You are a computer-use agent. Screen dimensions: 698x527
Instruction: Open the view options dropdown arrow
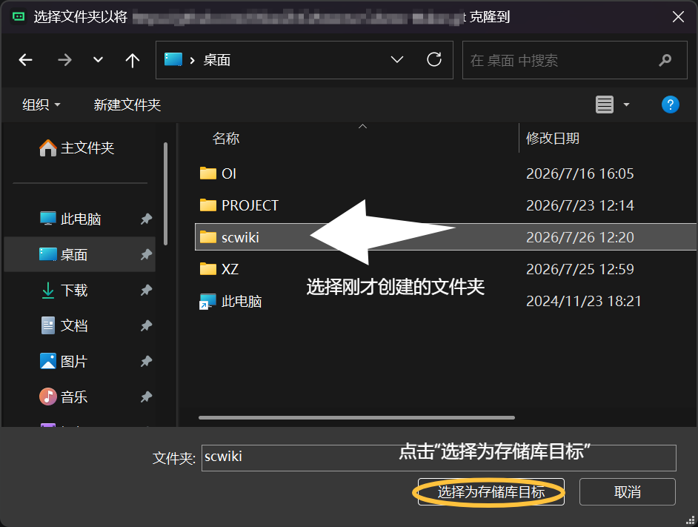626,105
